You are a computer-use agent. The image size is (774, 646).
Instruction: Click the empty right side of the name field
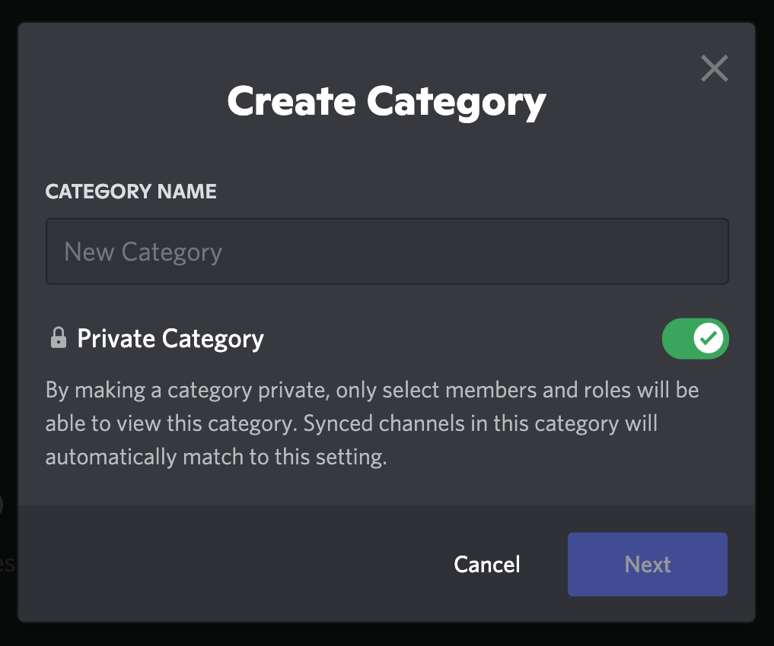point(543,252)
